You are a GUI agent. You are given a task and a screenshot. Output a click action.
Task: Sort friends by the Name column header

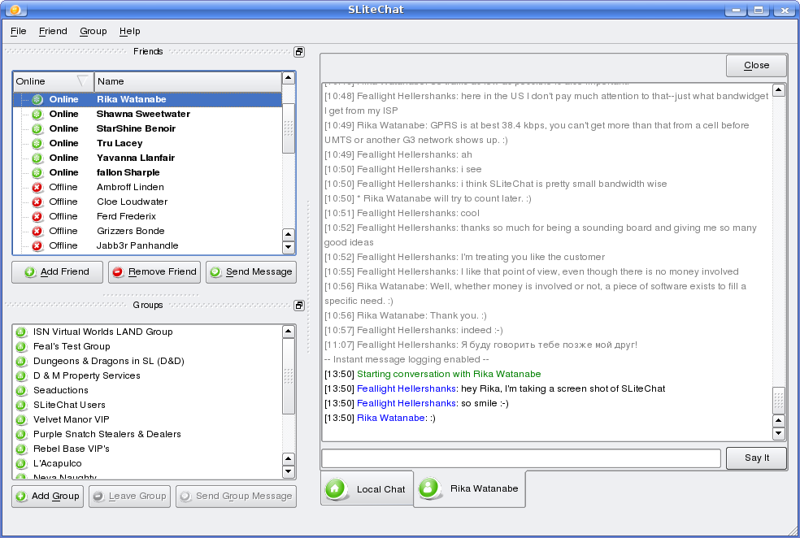click(189, 81)
